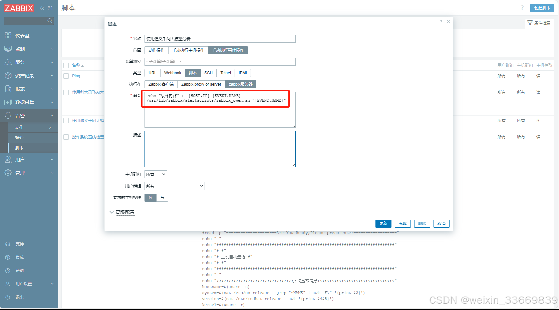Click the 管理 administration gear icon
The width and height of the screenshot is (559, 310).
(8, 173)
